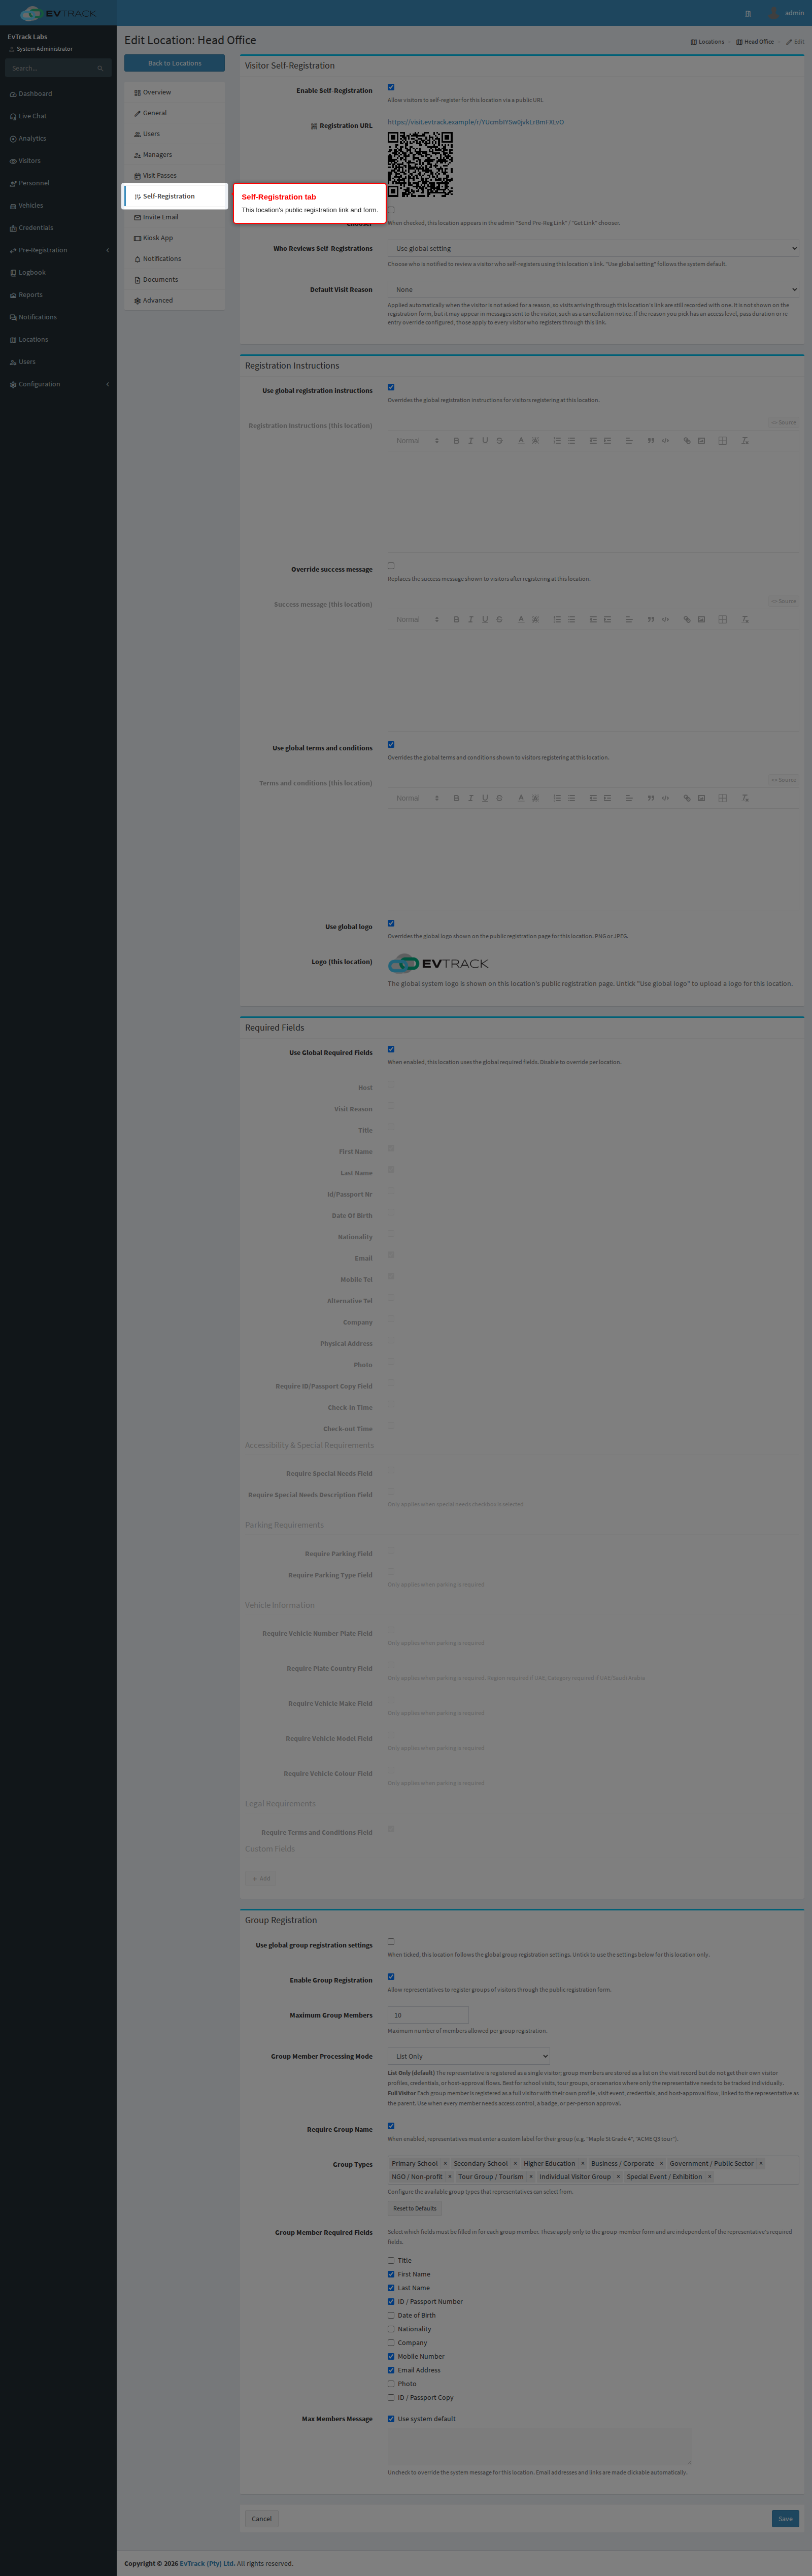812x2576 pixels.
Task: Click the table icon in Terms and conditions editor
Action: coord(722,798)
